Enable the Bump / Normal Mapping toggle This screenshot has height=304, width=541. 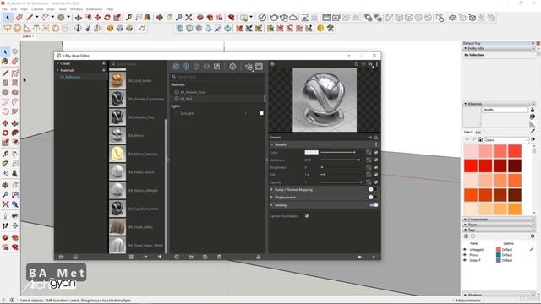[372, 189]
